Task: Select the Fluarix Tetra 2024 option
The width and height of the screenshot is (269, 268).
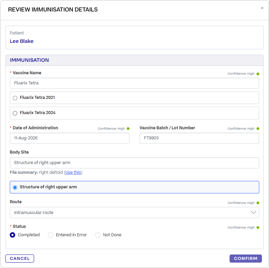Action: click(x=15, y=113)
